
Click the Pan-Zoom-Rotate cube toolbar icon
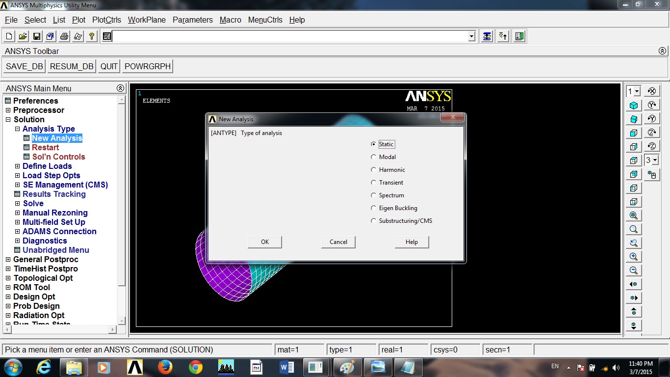[x=51, y=36]
